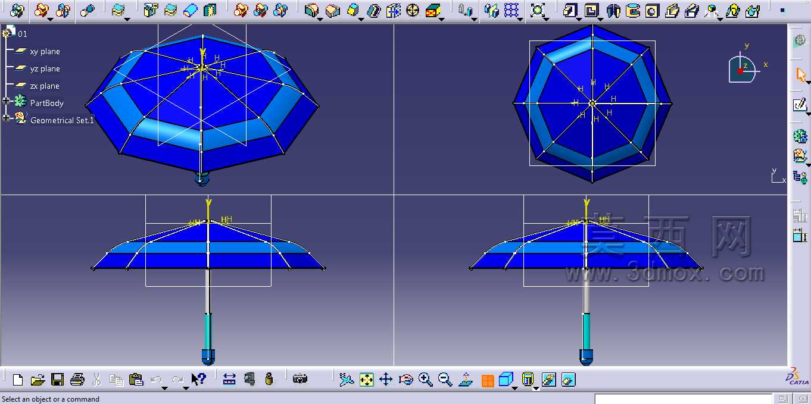Click the Select arrow tool in right toolbar
This screenshot has width=811, height=404.
(800, 75)
